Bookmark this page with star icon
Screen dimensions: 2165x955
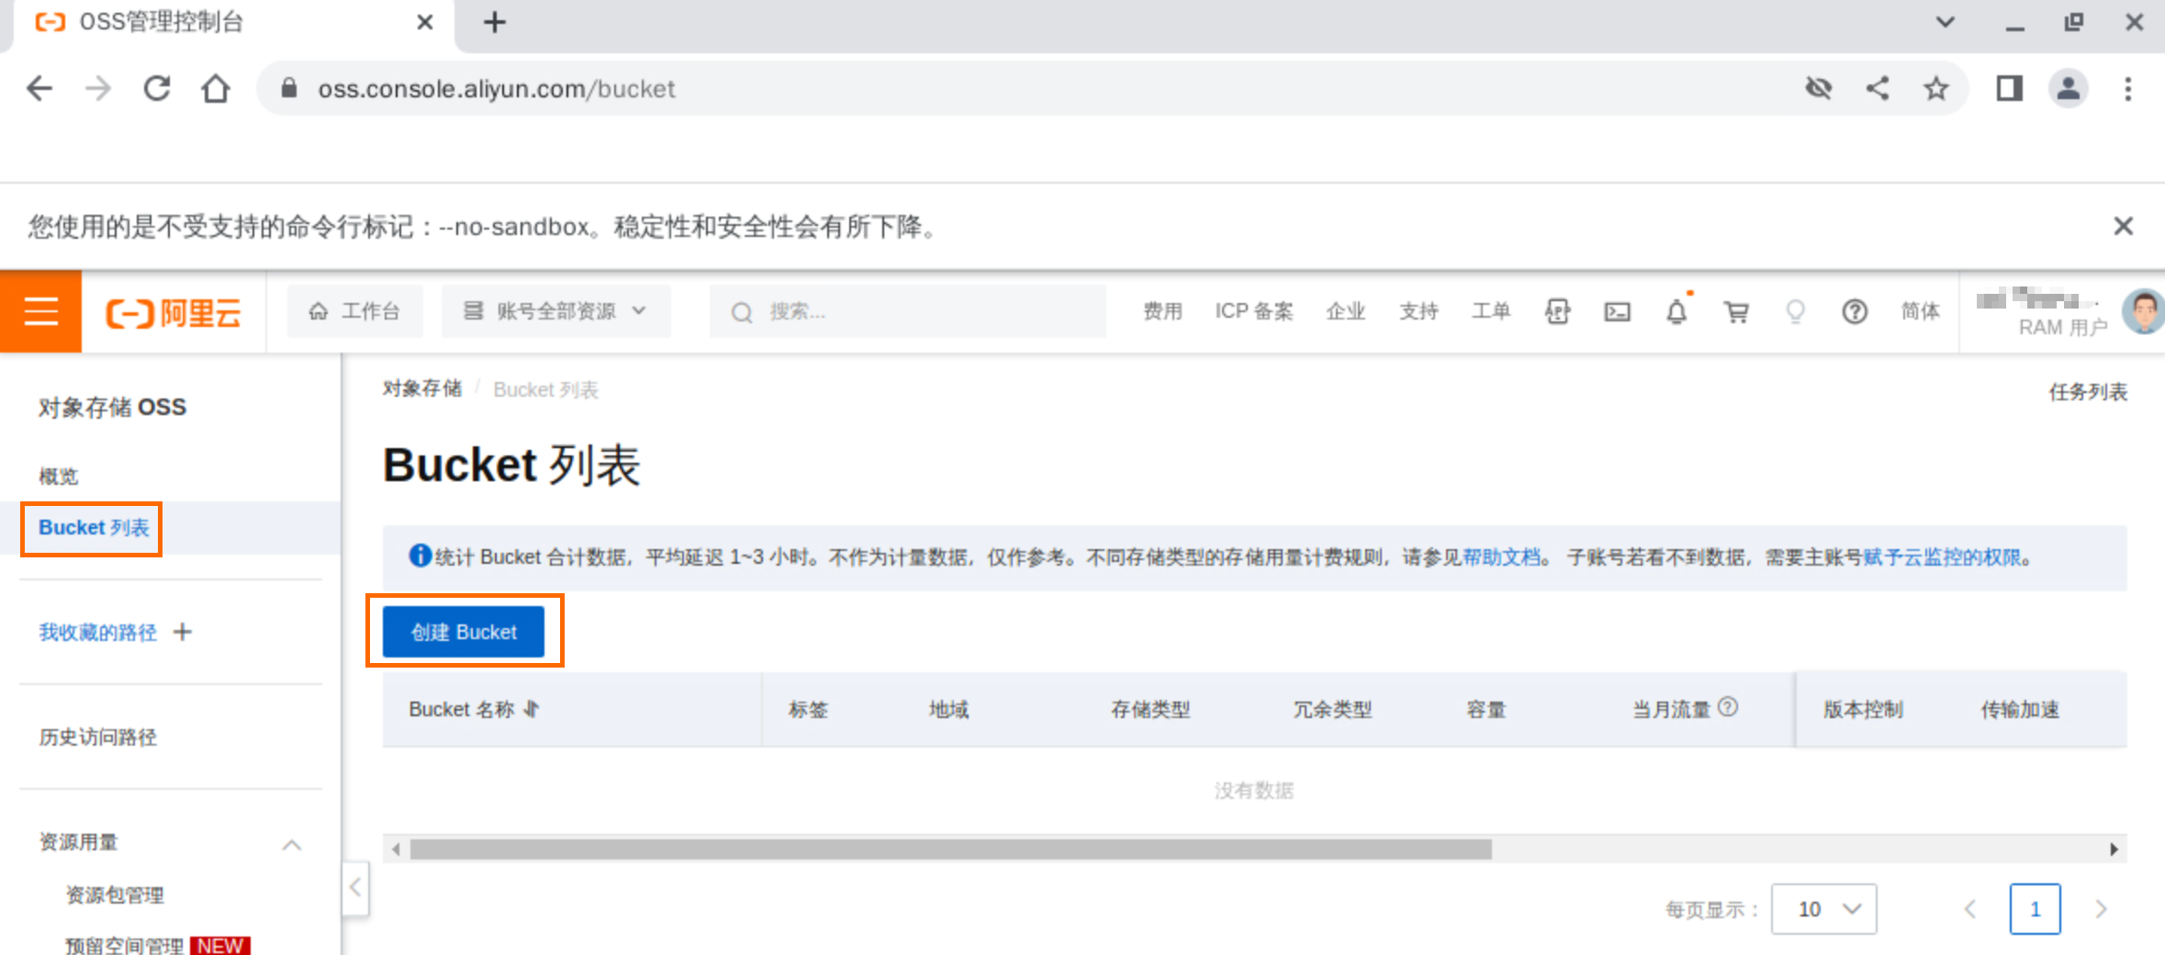1936,88
